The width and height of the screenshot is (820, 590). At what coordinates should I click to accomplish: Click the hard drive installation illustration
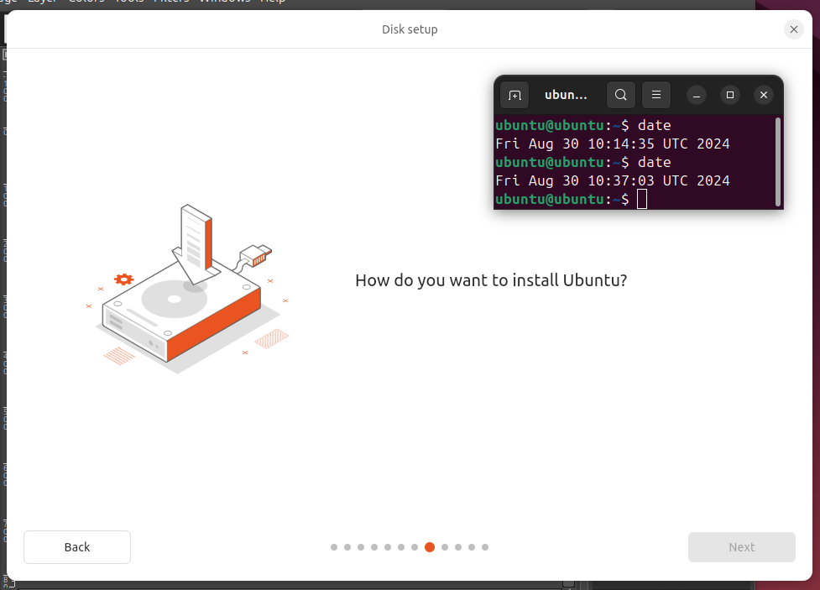pyautogui.click(x=188, y=290)
